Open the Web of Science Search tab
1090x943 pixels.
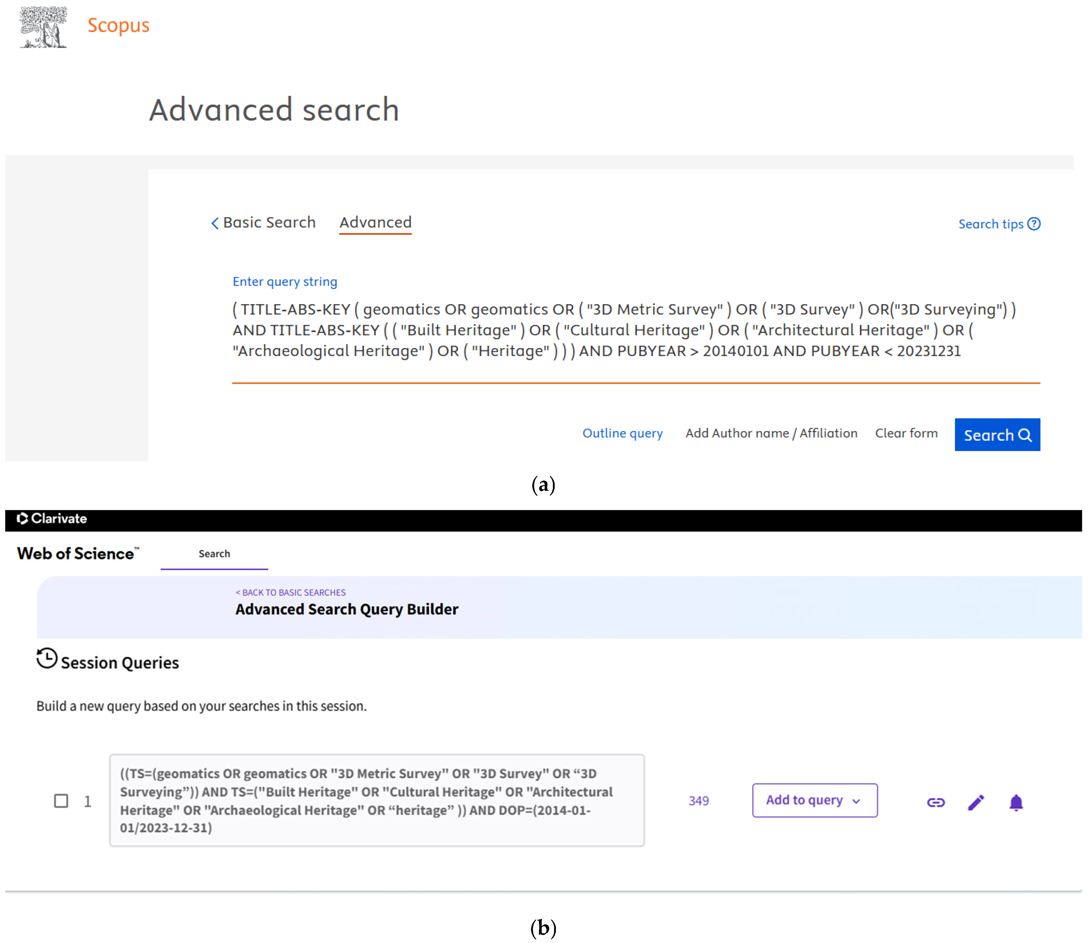(x=214, y=554)
